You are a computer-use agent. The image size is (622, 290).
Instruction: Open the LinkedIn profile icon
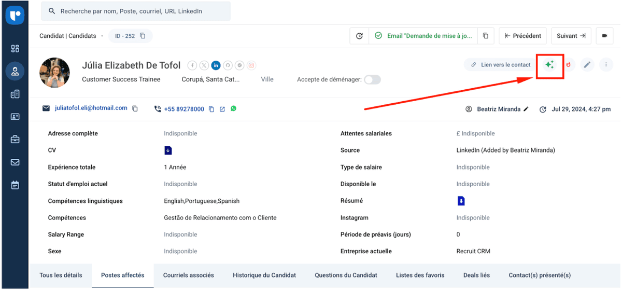tap(216, 65)
